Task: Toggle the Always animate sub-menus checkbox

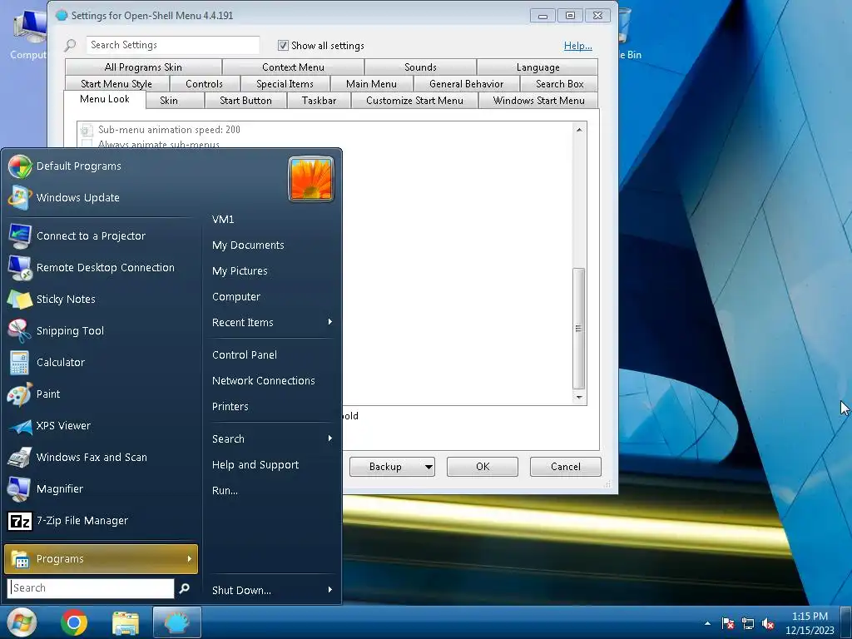Action: [x=87, y=144]
